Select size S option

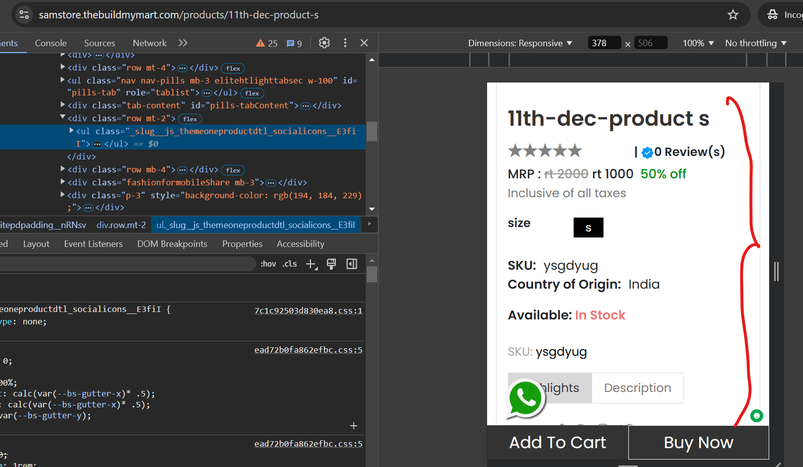point(589,228)
